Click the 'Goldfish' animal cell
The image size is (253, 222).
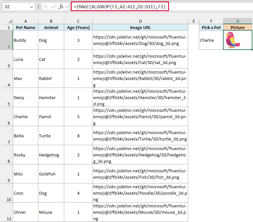[51, 174]
